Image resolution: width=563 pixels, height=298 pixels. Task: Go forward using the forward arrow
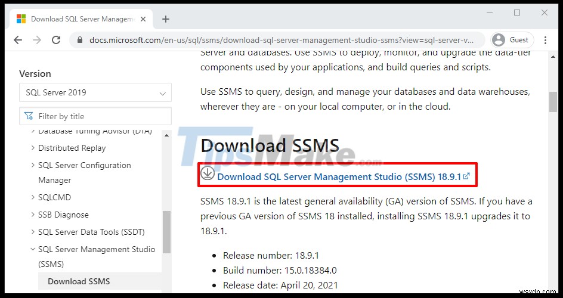[x=36, y=40]
